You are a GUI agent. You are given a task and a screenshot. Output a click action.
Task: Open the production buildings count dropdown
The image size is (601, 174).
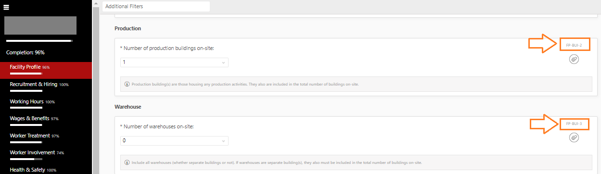(x=174, y=62)
